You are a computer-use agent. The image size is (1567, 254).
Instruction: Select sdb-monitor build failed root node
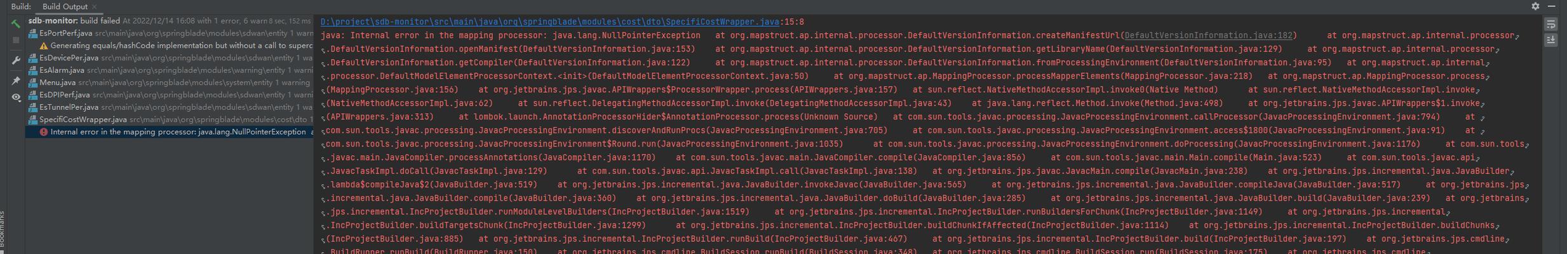(170, 21)
